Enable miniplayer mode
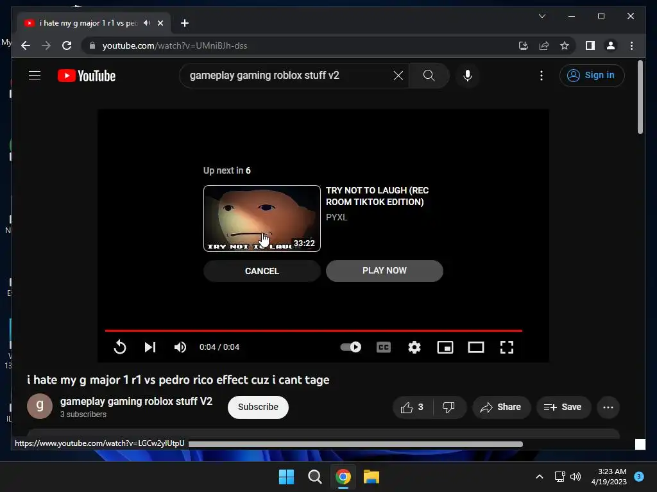Viewport: 657px width, 492px height. pyautogui.click(x=445, y=347)
